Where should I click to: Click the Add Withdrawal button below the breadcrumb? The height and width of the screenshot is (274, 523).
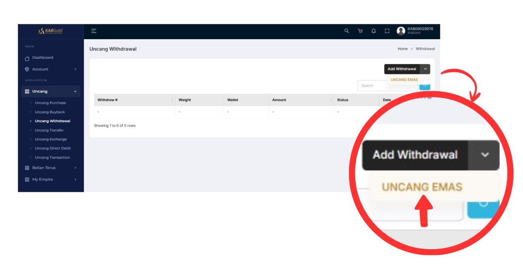[x=402, y=69]
